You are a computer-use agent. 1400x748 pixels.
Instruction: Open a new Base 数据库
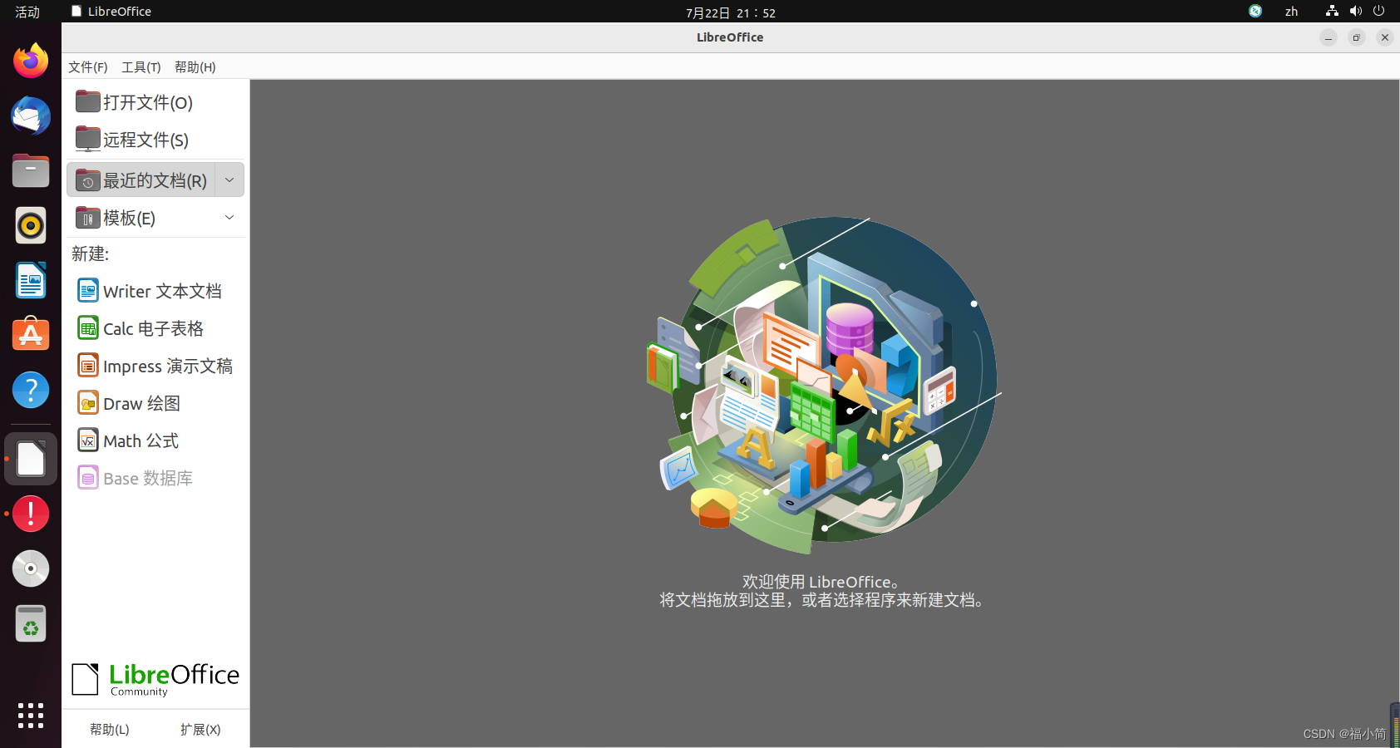tap(147, 478)
